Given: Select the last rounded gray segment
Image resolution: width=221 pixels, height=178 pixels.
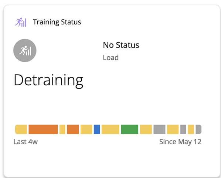Looking at the screenshot, I should (198, 129).
